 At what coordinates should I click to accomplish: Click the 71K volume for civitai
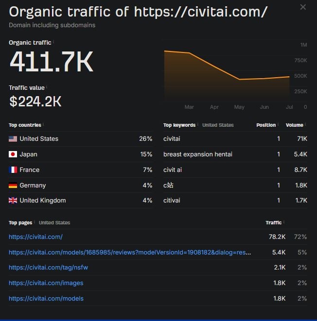coord(302,139)
